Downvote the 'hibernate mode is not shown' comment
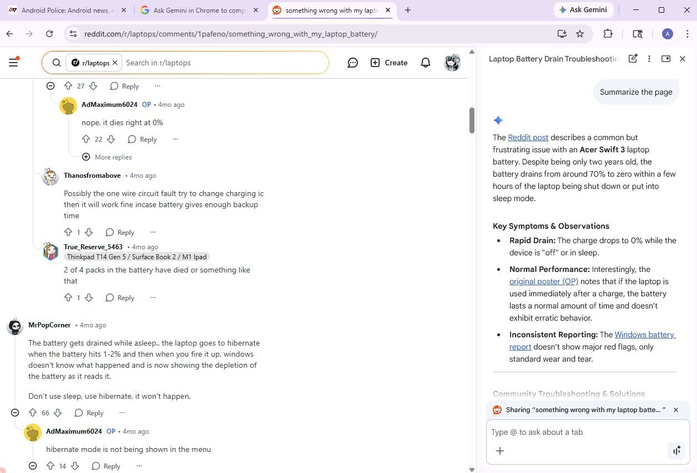Screen dimensions: 697x473 pos(75,466)
